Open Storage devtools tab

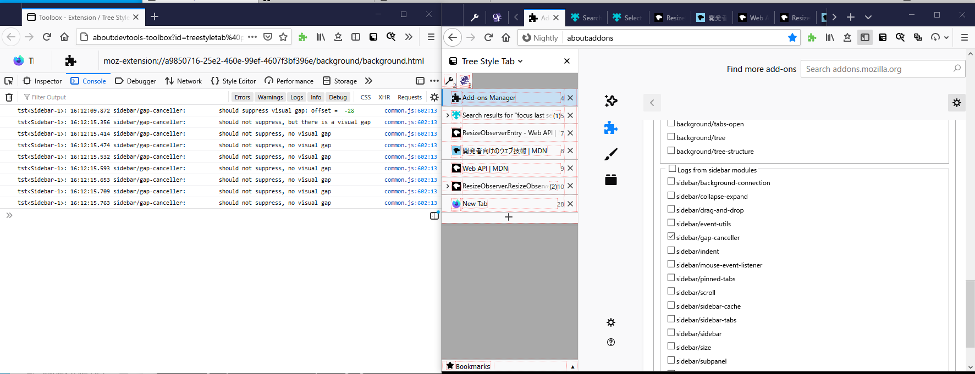point(340,81)
